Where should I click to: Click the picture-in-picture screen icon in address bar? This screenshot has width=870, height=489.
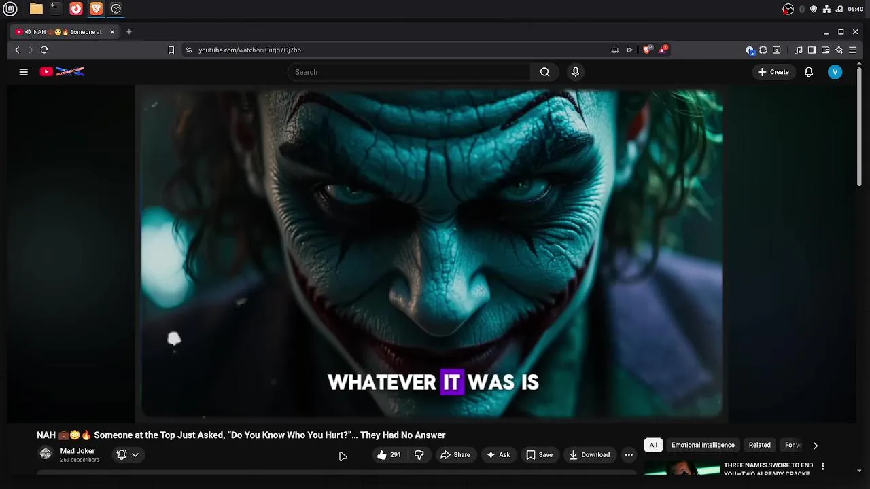pyautogui.click(x=614, y=50)
